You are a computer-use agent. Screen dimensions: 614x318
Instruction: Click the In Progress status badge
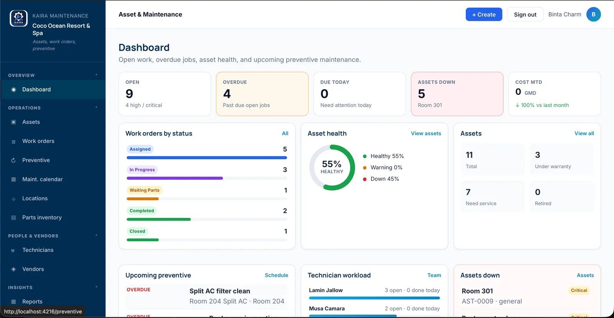click(142, 170)
